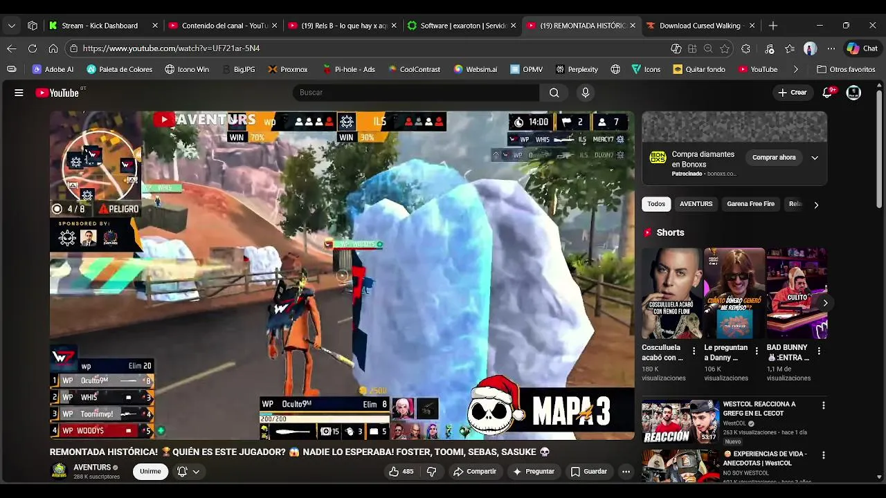Select the AVENTURS filter chip
Viewport: 886px width, 498px height.
pyautogui.click(x=696, y=204)
